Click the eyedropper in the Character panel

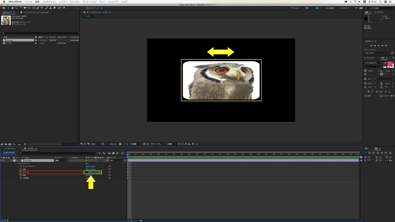pos(385,63)
